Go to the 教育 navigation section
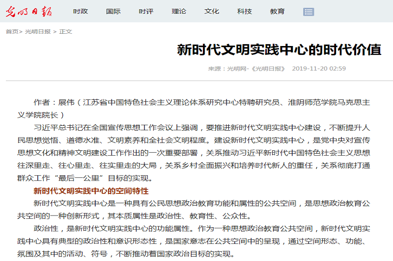This screenshot has width=393, height=261. [x=277, y=11]
